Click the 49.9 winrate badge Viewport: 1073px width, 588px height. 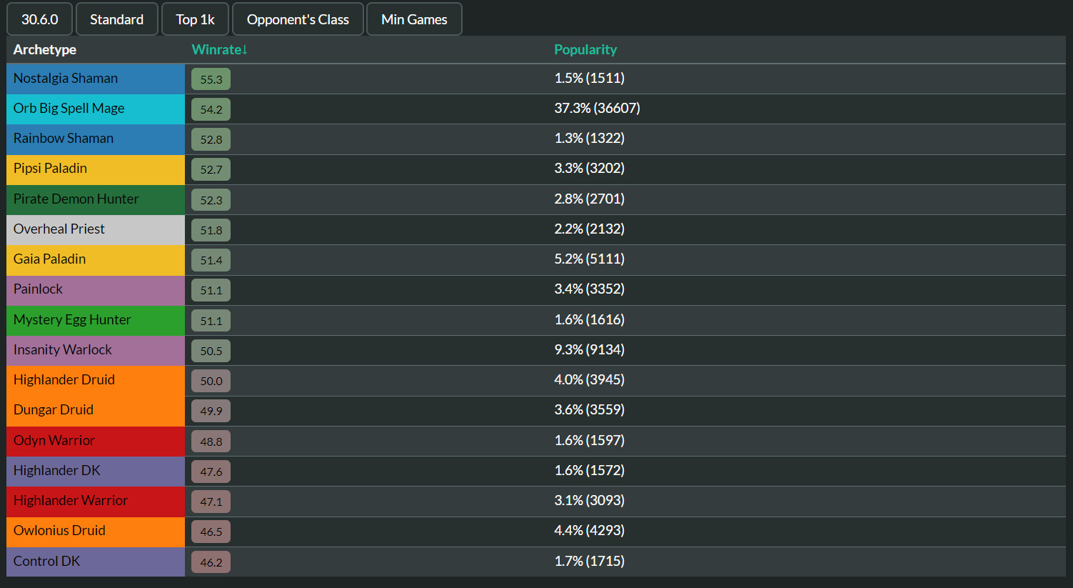[x=211, y=411]
